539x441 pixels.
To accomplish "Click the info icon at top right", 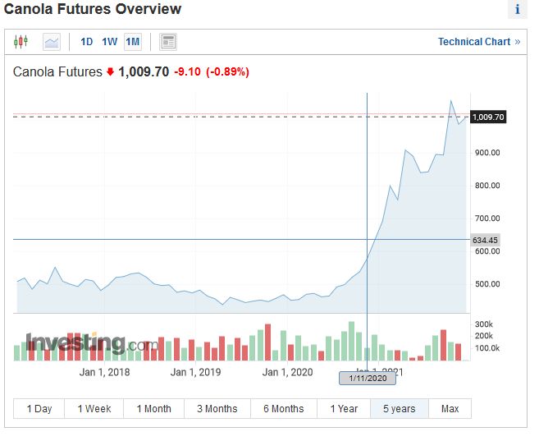I will point(518,10).
